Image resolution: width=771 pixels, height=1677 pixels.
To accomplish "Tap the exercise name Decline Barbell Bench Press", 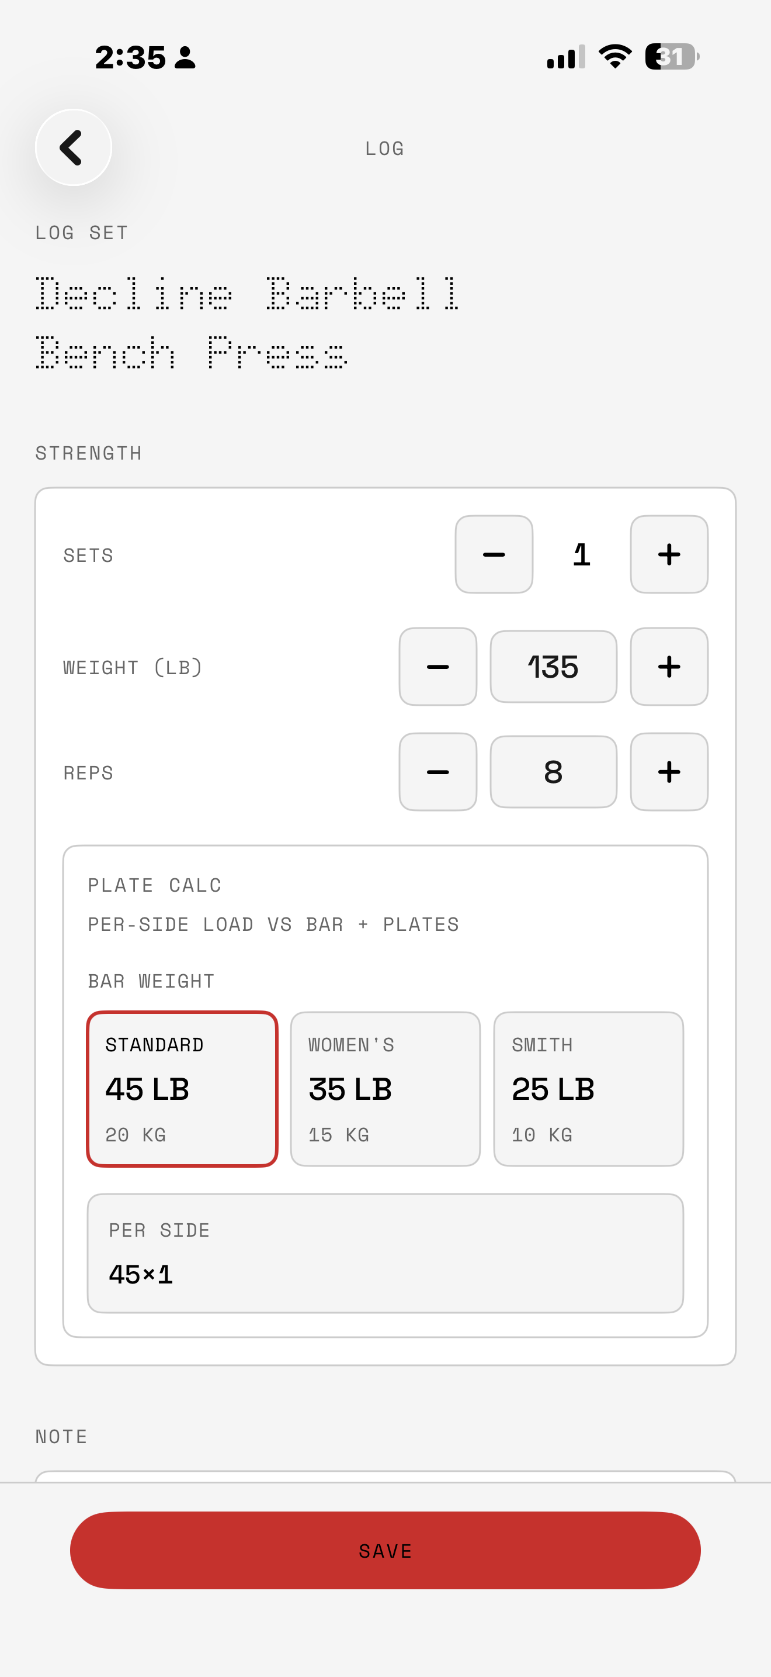I will point(247,322).
